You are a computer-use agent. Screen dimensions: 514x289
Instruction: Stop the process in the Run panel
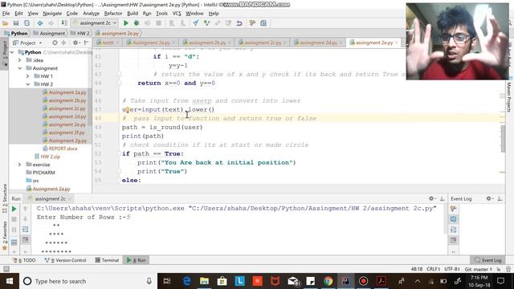pos(14,219)
